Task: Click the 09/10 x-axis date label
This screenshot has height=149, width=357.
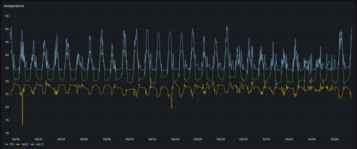Action: (16, 139)
